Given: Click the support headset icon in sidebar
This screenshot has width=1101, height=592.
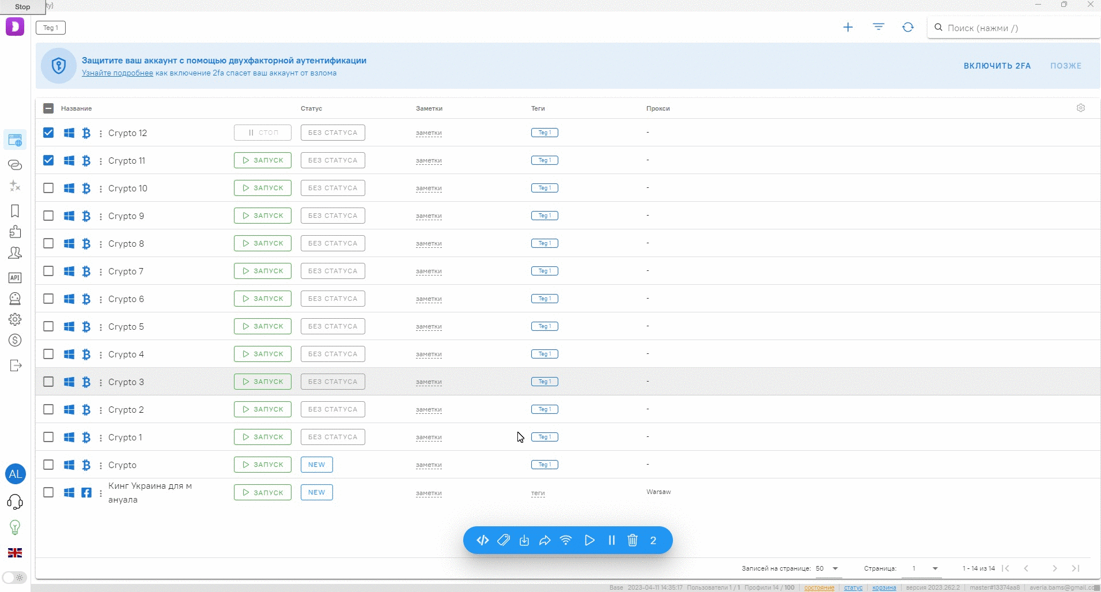Looking at the screenshot, I should point(15,502).
